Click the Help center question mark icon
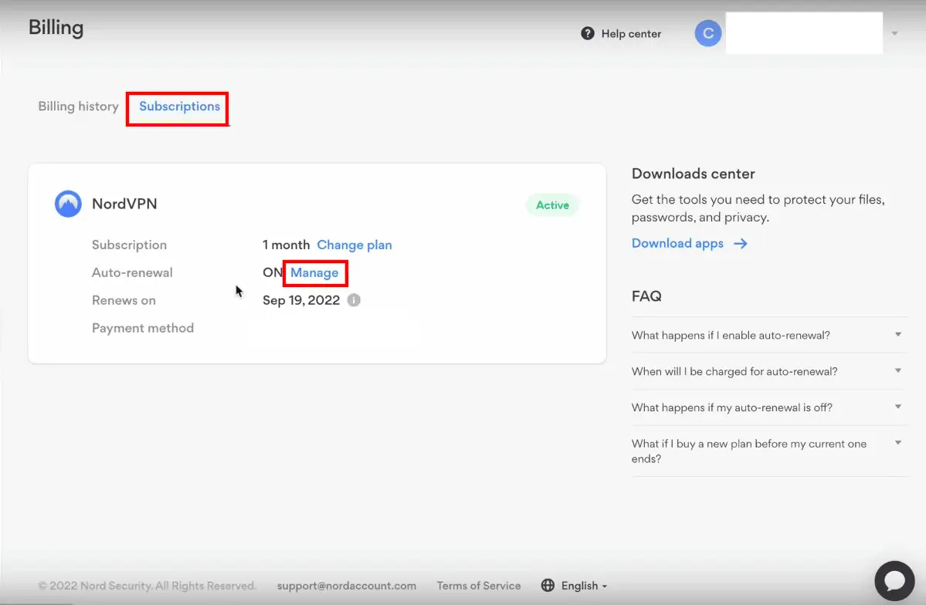The width and height of the screenshot is (926, 605). pos(587,34)
